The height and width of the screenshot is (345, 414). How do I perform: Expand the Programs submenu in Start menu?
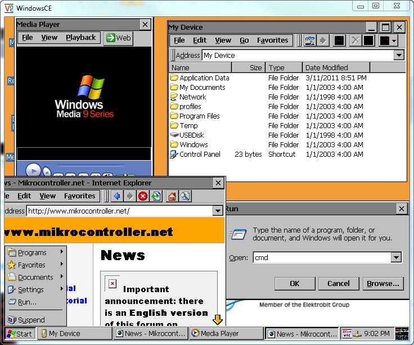(61, 252)
